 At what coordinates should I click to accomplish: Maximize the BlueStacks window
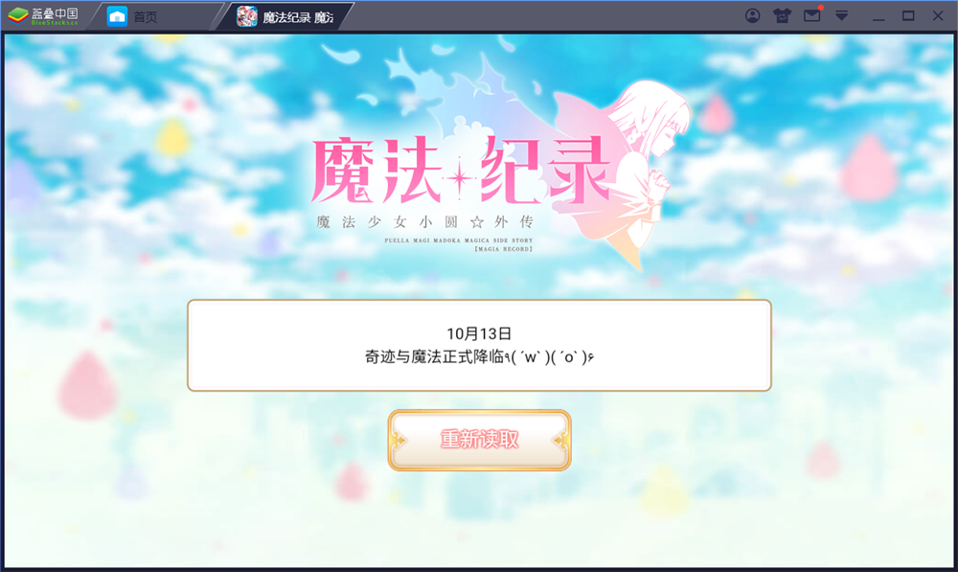(908, 16)
